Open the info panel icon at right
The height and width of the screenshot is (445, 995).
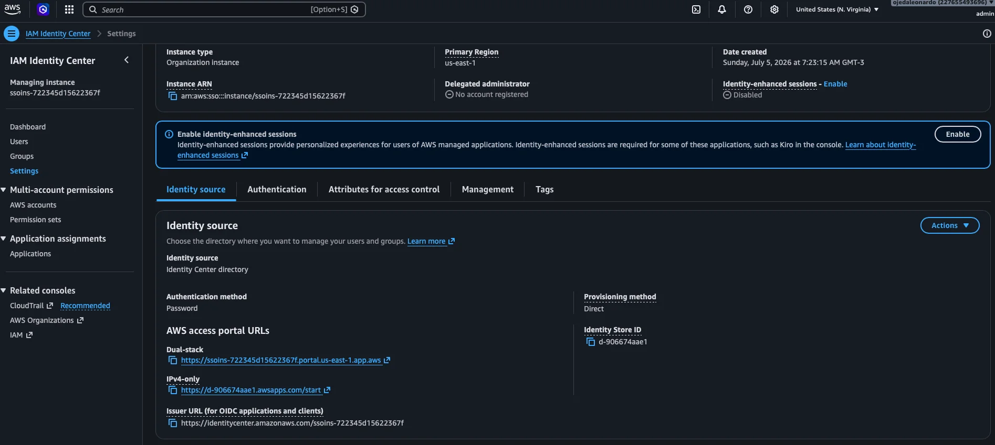(x=987, y=34)
